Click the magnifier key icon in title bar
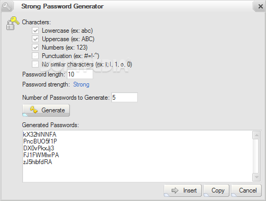Screen dimensions: 266x201 7,6
